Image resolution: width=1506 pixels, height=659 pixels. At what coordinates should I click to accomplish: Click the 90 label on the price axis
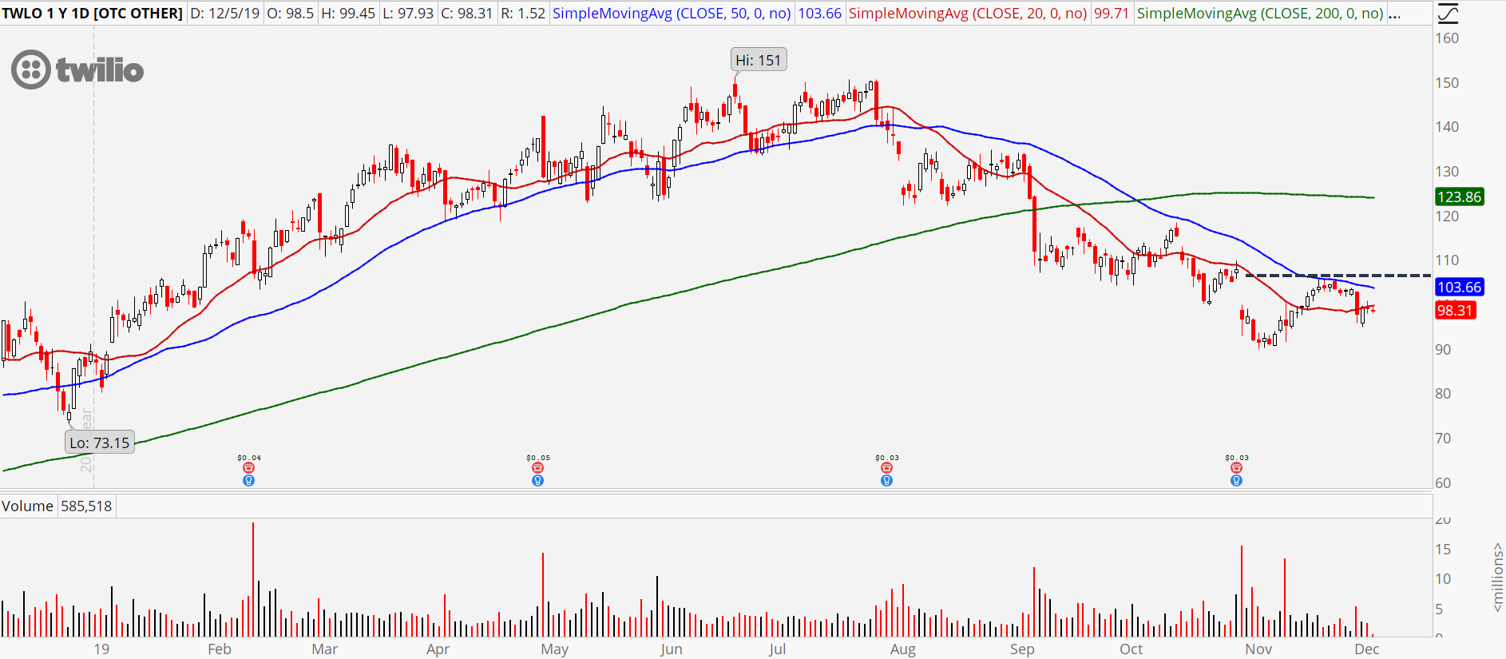pyautogui.click(x=1443, y=349)
